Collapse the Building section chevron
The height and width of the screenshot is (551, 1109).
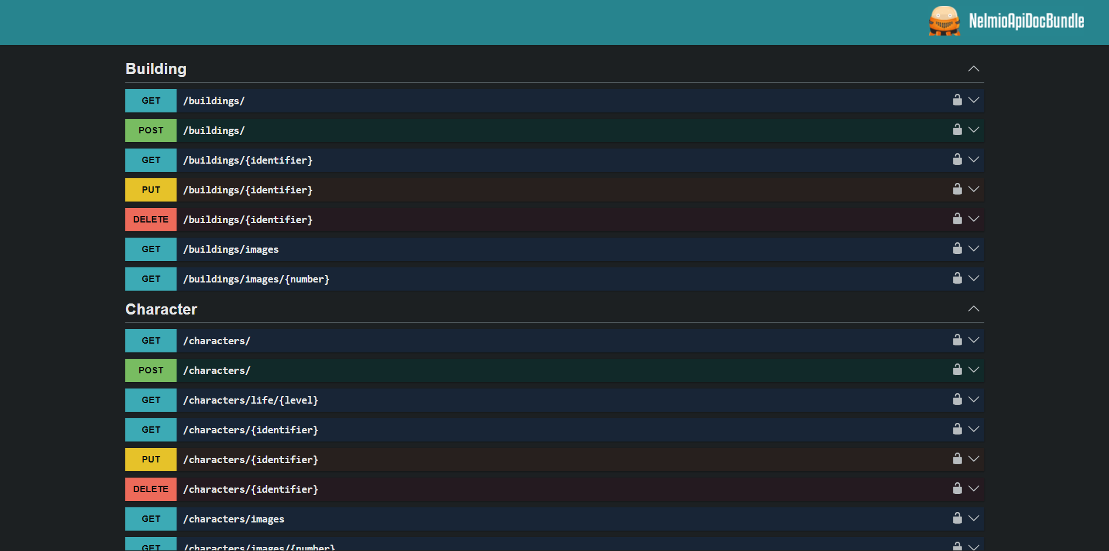coord(973,69)
